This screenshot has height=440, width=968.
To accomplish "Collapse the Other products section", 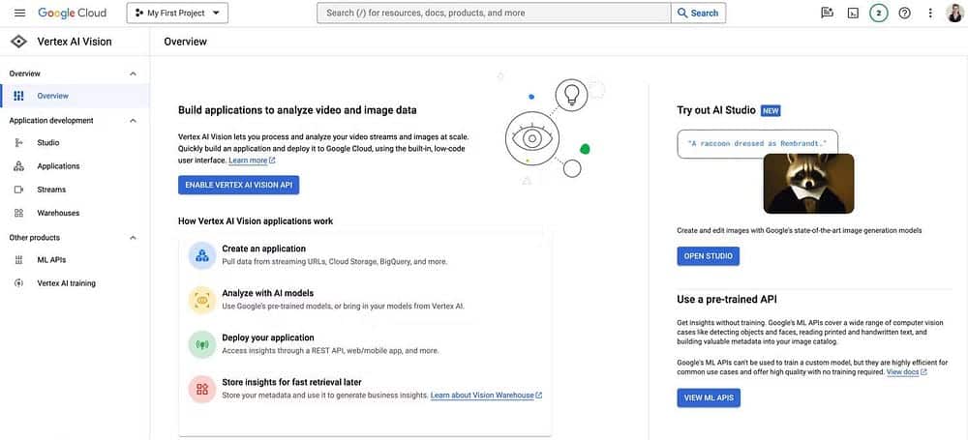I will point(133,238).
